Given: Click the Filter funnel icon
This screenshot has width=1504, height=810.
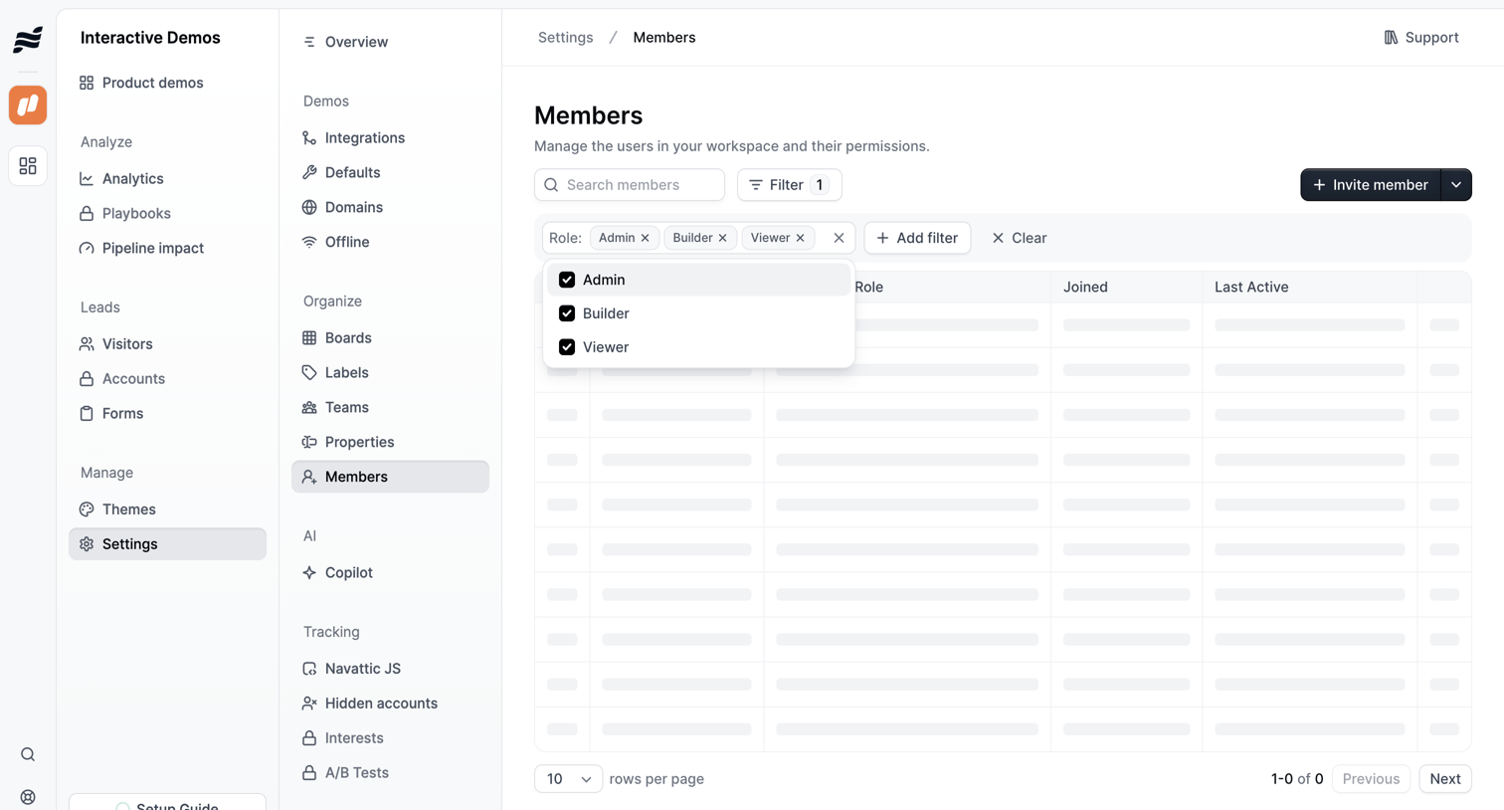Looking at the screenshot, I should [756, 185].
